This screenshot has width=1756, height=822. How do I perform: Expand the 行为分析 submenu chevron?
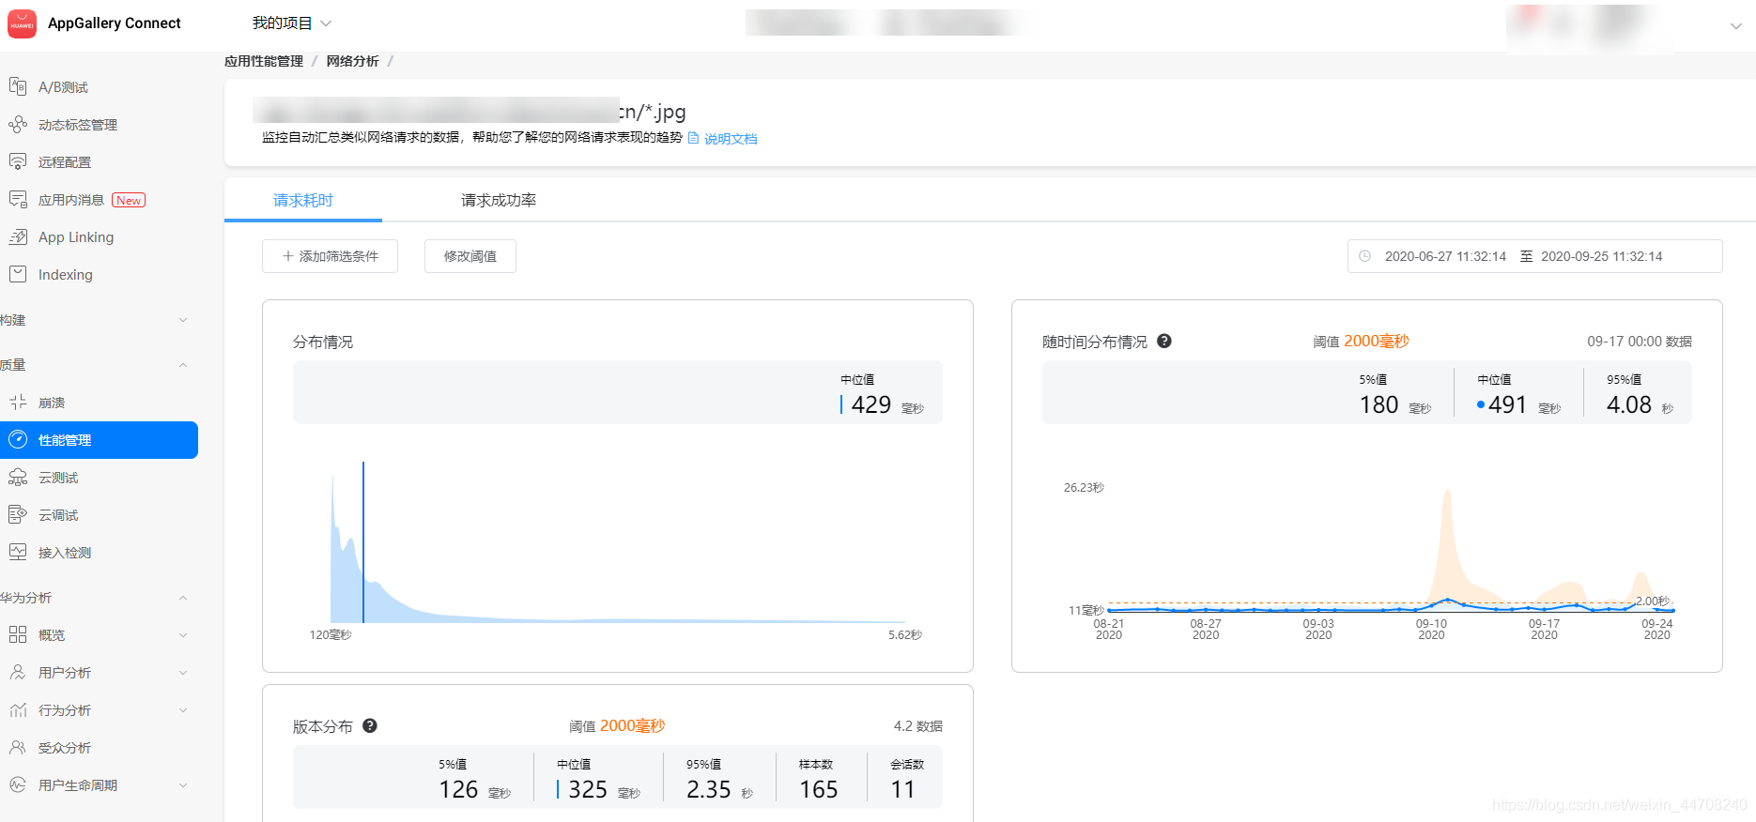click(x=183, y=710)
